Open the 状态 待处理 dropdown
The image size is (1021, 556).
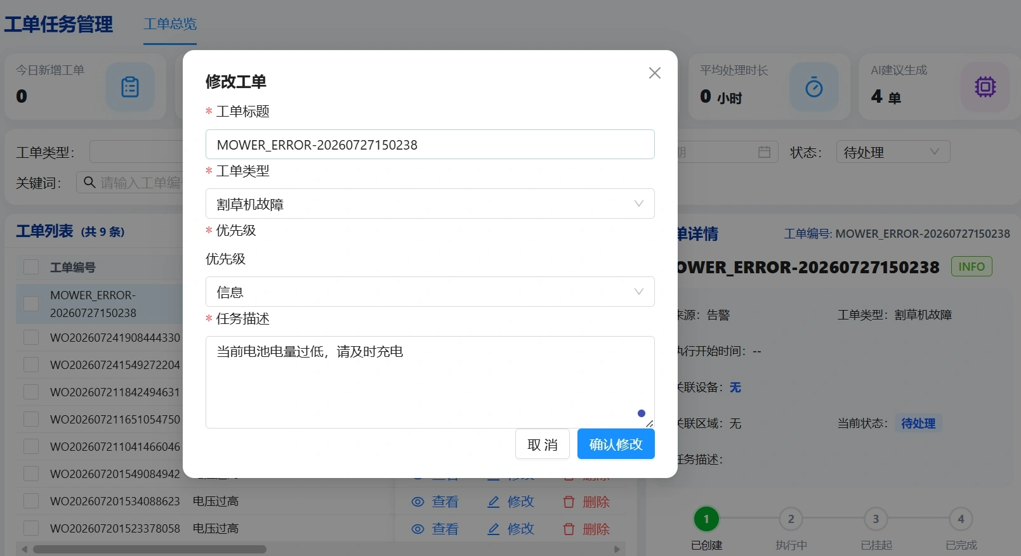click(x=893, y=152)
